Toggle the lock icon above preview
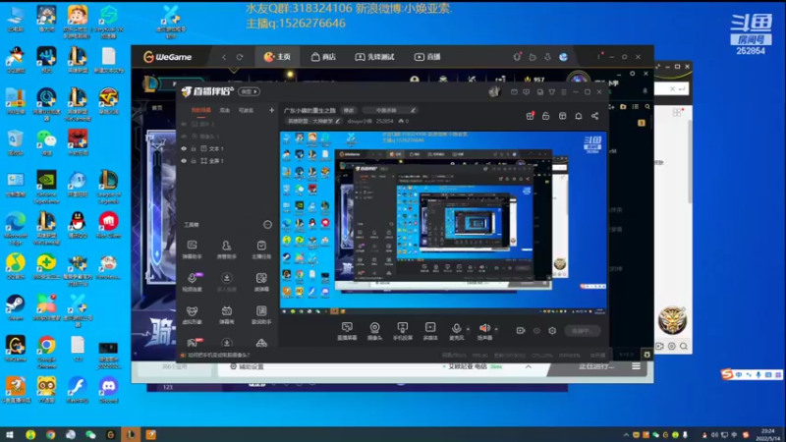This screenshot has height=442, width=786. (x=546, y=116)
